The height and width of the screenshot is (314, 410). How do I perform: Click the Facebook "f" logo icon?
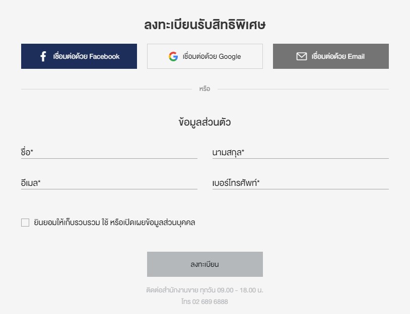pyautogui.click(x=43, y=56)
